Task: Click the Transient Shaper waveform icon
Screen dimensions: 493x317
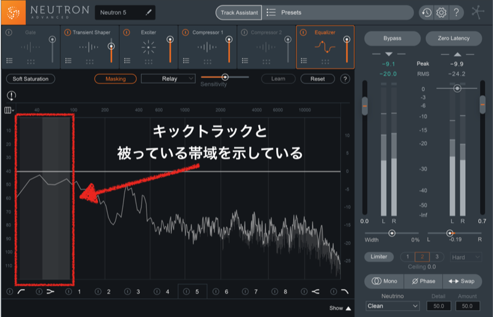Action: pos(89,47)
